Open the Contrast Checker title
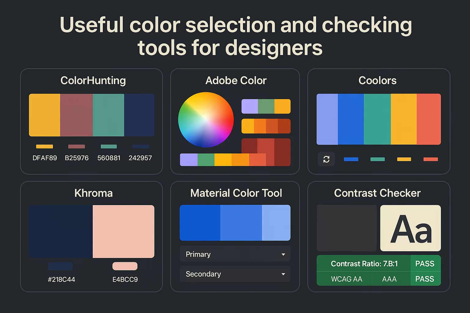This screenshot has height=313, width=470. (x=377, y=193)
